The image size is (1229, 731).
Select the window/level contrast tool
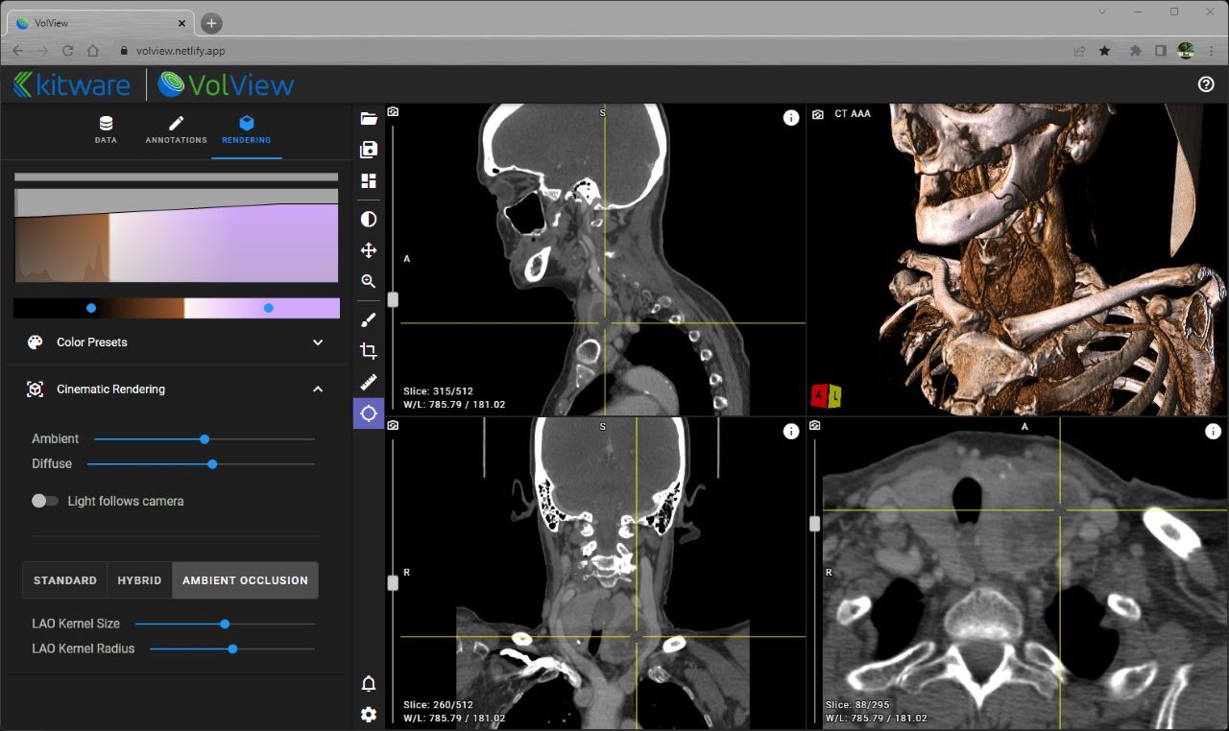[369, 220]
